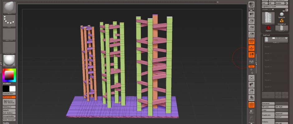Toggle Persp perspective mode

click(251, 41)
